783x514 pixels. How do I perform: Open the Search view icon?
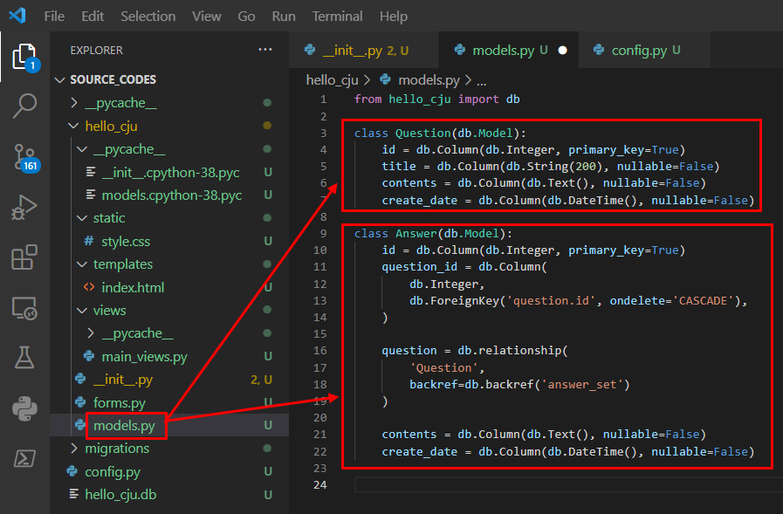pos(24,106)
